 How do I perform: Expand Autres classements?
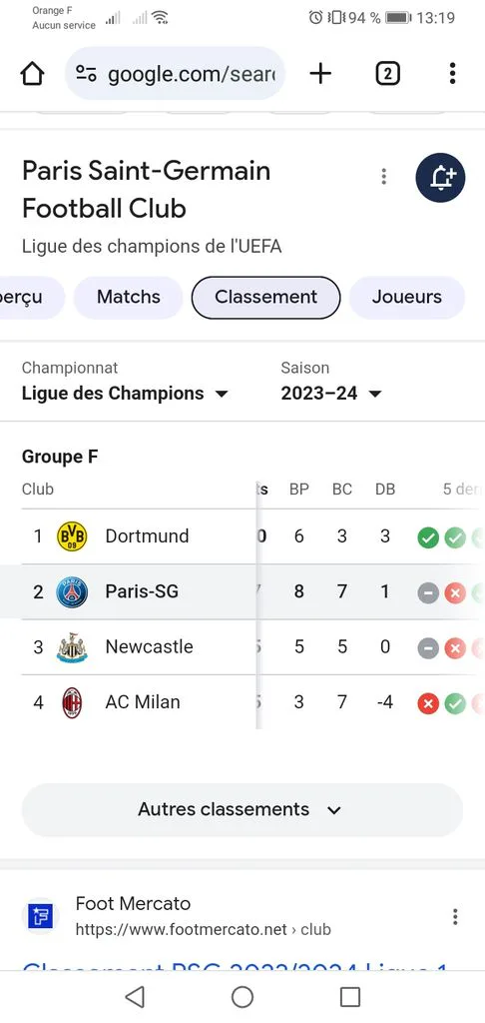coord(242,809)
